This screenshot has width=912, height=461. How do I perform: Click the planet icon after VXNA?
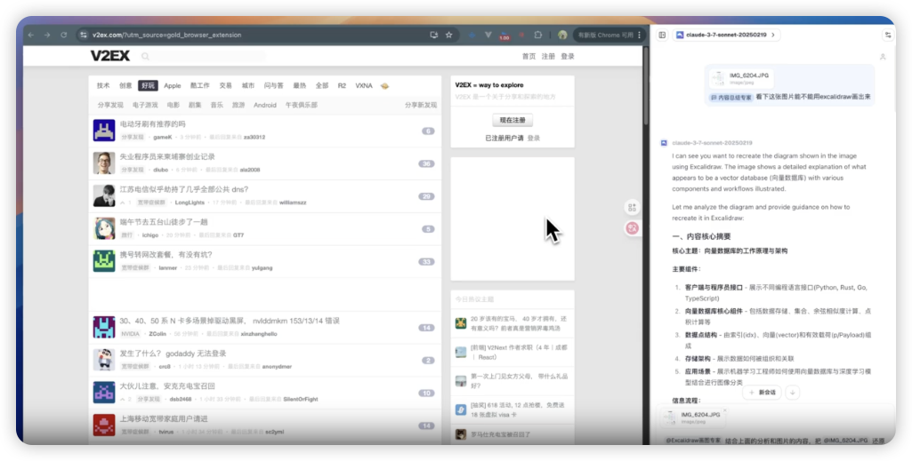[x=384, y=86]
